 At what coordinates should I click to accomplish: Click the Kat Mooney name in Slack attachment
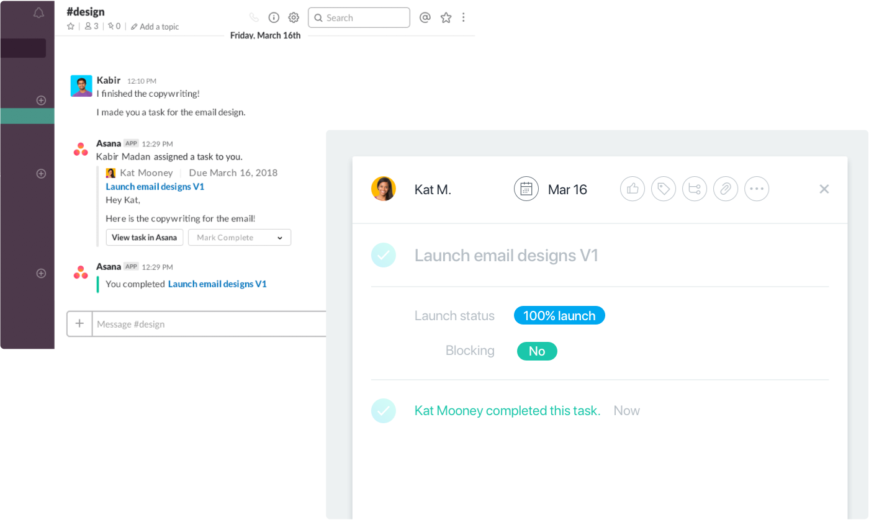tap(146, 173)
